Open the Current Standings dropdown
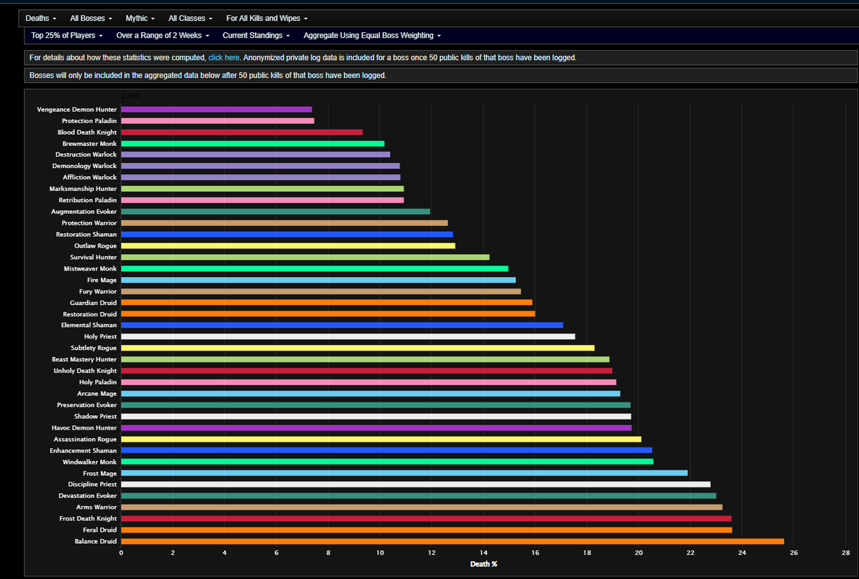The width and height of the screenshot is (859, 579). [256, 35]
